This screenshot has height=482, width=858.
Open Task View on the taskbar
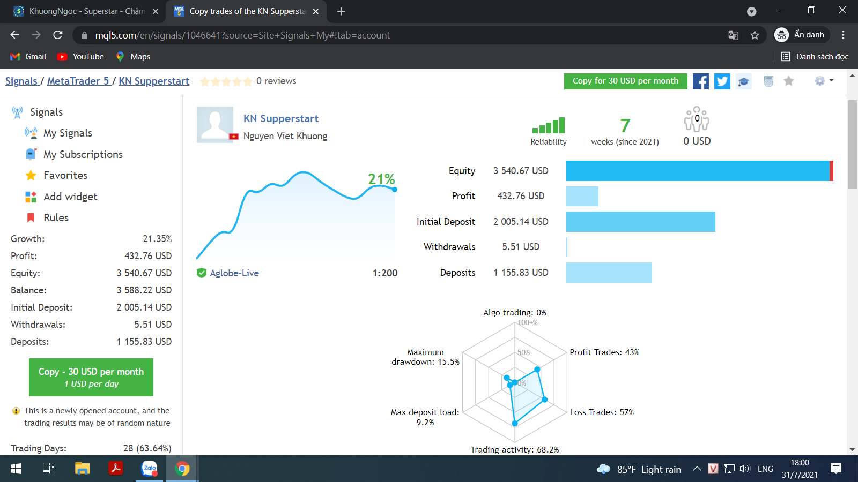pos(48,469)
